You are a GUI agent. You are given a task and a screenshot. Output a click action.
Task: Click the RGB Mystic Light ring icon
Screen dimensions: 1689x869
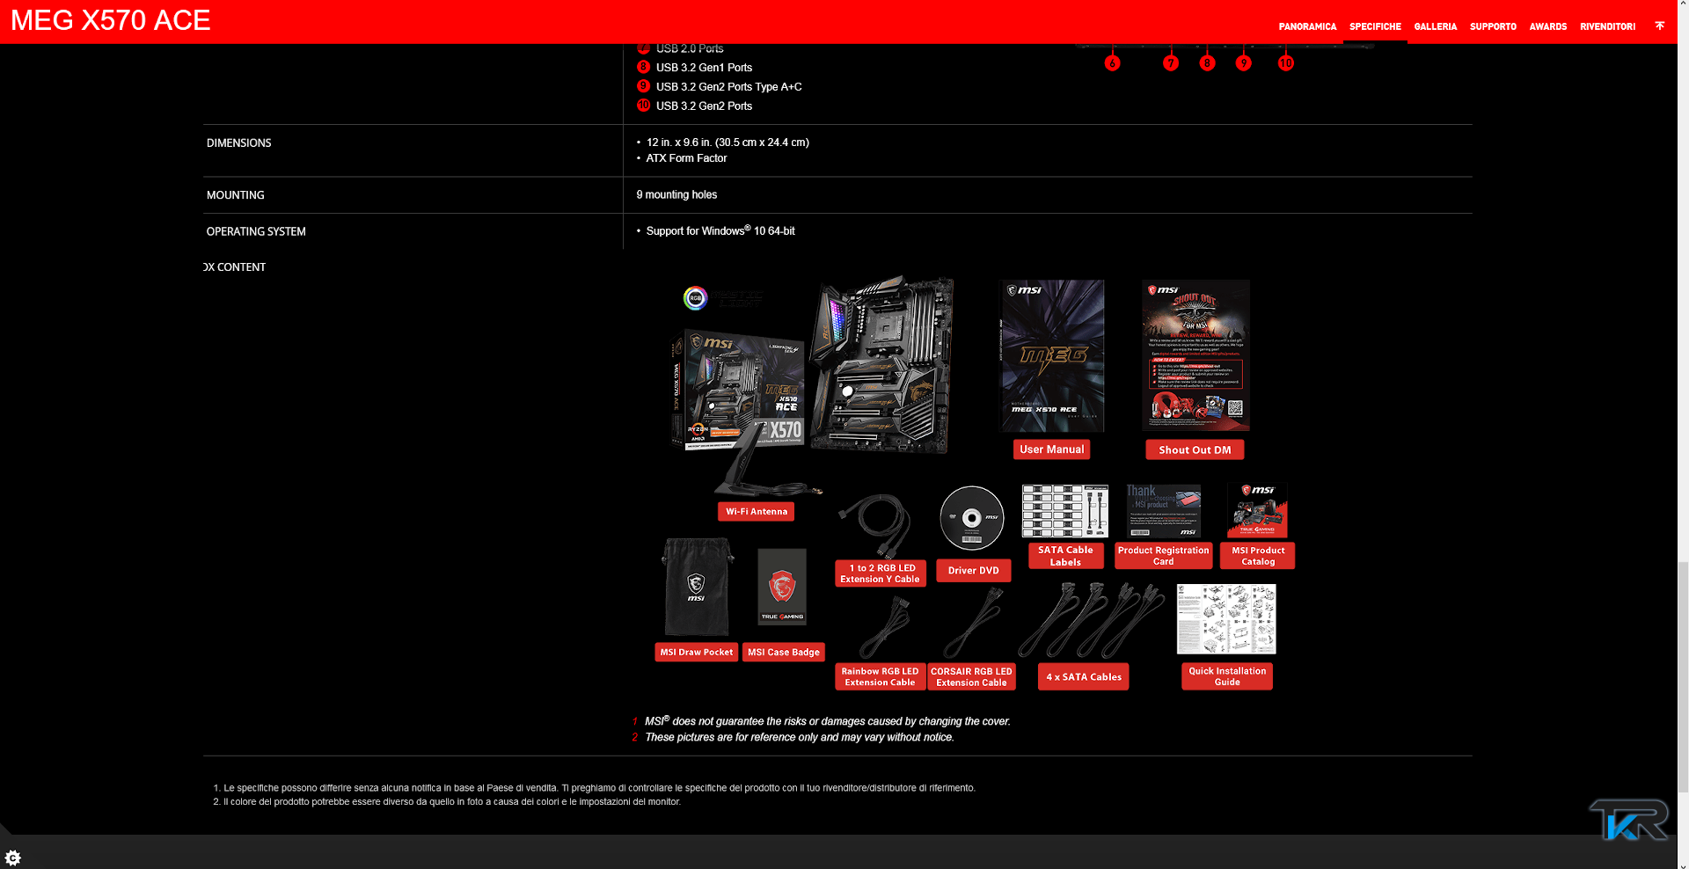pyautogui.click(x=696, y=298)
